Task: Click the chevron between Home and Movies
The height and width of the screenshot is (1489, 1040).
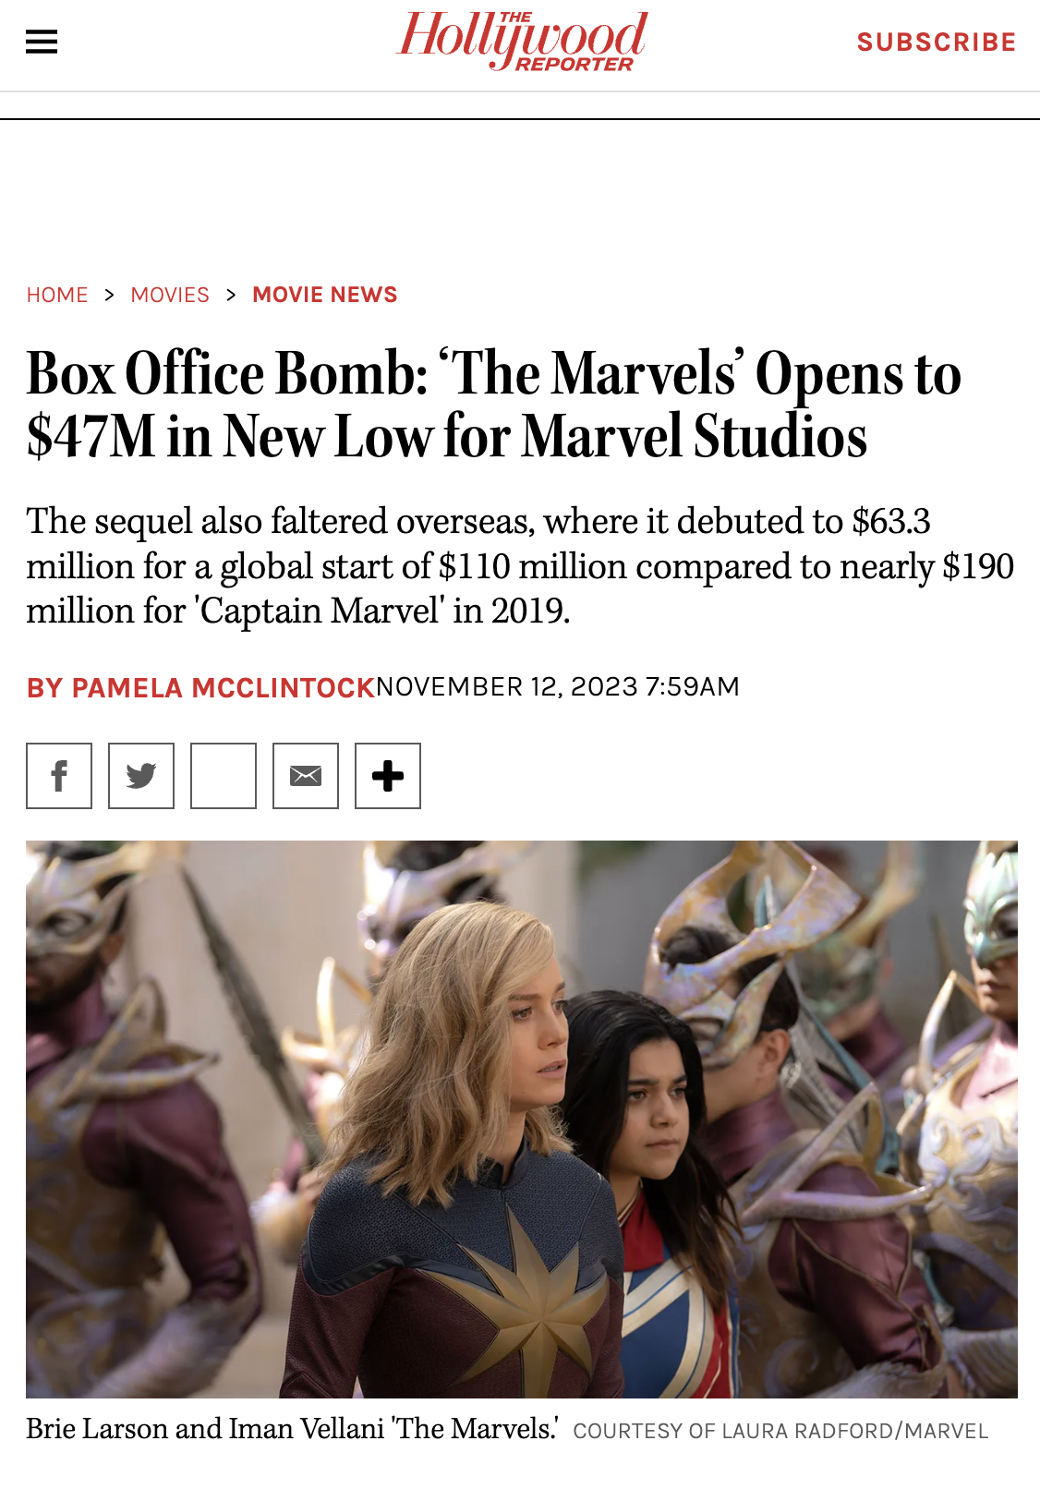Action: [109, 295]
